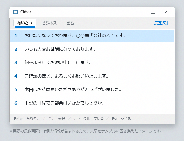Click the ↑↓：選択 hint in footer
Viewport: 184px width, 141px height.
(57, 119)
